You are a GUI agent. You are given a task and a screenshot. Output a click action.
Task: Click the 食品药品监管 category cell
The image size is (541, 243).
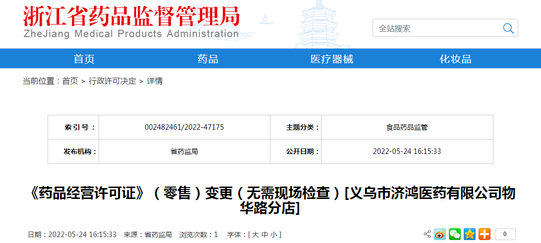click(x=407, y=127)
